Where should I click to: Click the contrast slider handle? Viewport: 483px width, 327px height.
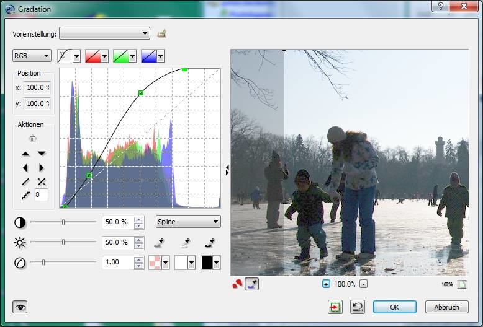pos(63,222)
